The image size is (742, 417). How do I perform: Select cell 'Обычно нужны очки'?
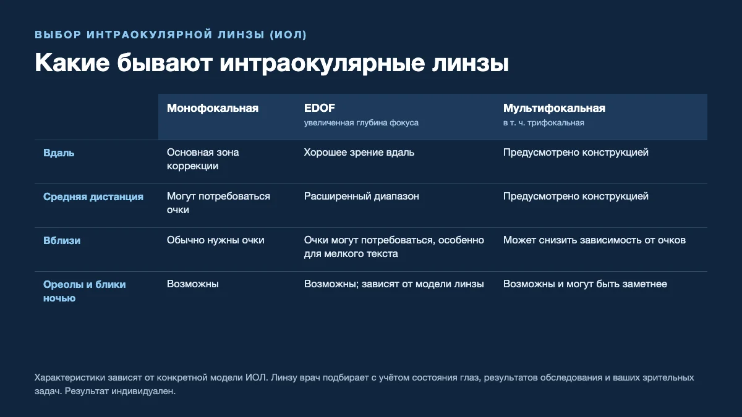tap(216, 240)
